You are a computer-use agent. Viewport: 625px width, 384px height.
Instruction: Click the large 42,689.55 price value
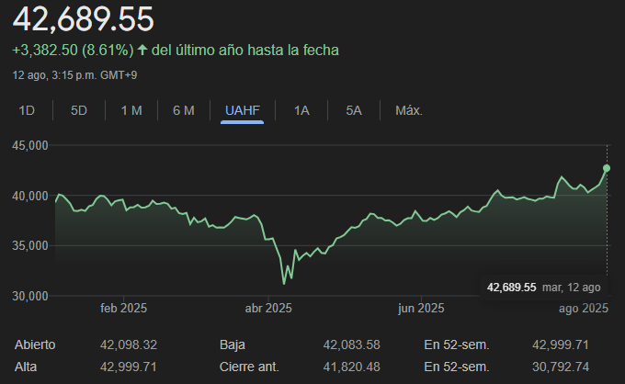pyautogui.click(x=84, y=19)
